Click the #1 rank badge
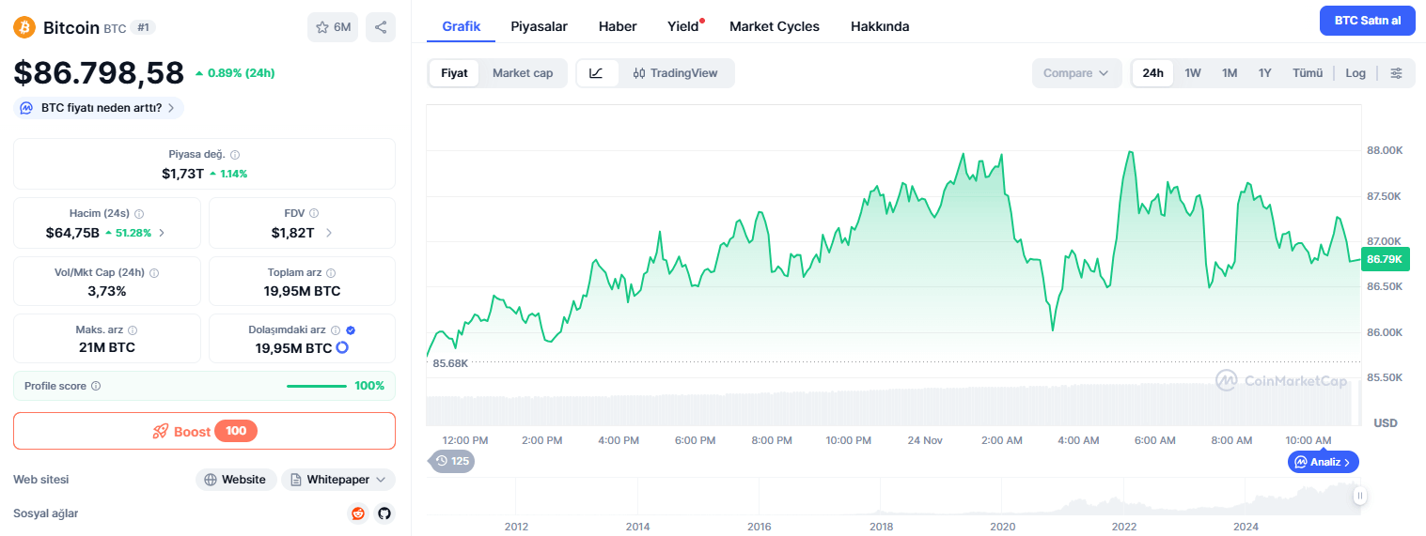 (144, 27)
